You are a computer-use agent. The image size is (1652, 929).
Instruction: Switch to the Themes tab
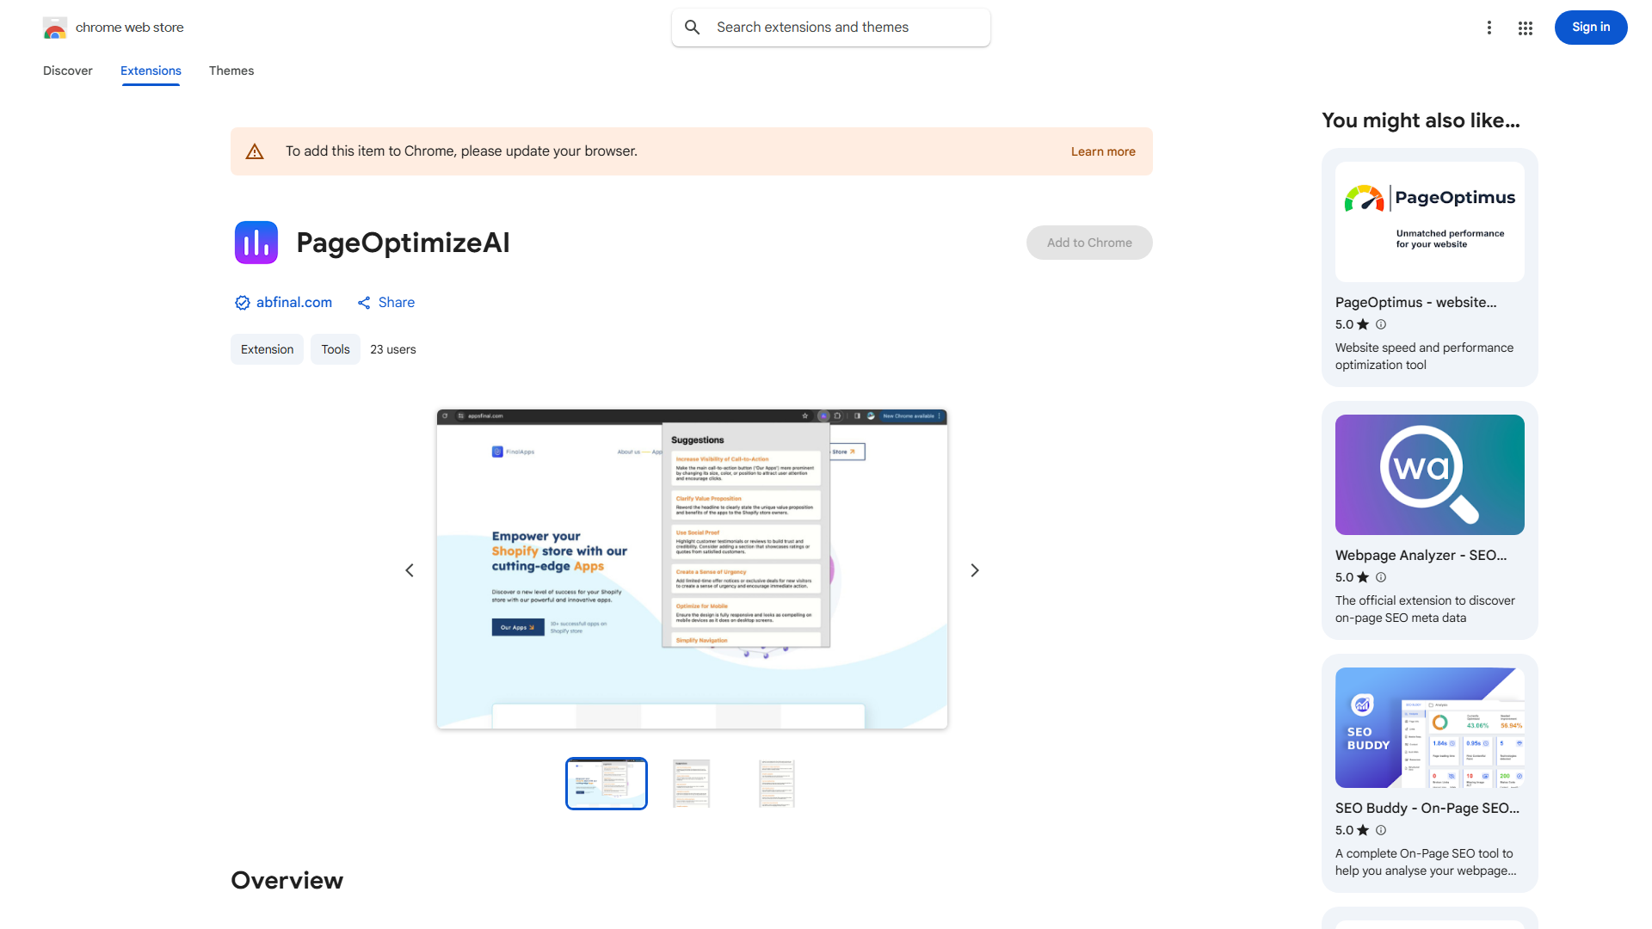click(231, 71)
